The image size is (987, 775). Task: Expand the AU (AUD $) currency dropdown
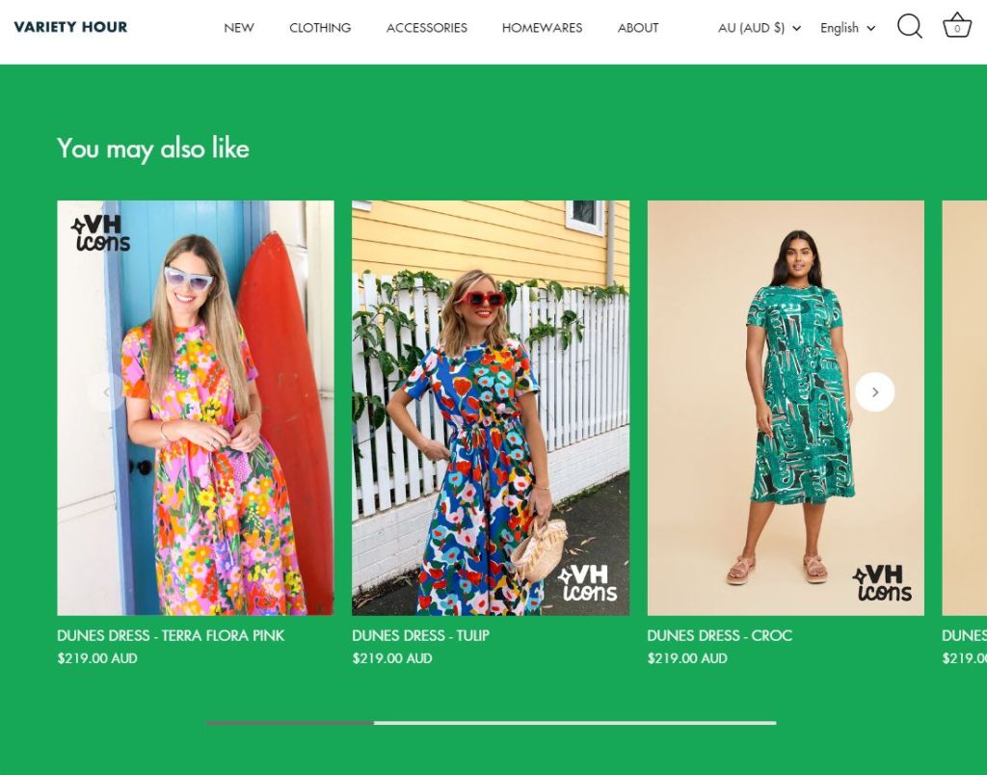click(x=759, y=28)
